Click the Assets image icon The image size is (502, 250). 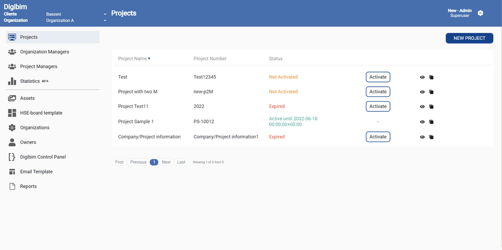(12, 98)
